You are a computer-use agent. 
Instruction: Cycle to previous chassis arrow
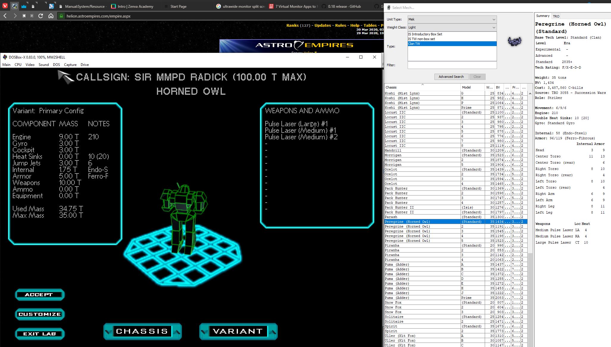pyautogui.click(x=108, y=332)
